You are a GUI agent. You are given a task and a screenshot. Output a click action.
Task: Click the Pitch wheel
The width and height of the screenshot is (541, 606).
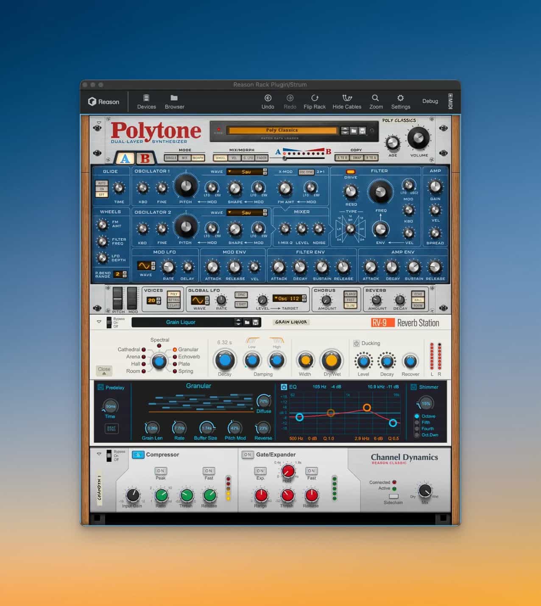(117, 298)
